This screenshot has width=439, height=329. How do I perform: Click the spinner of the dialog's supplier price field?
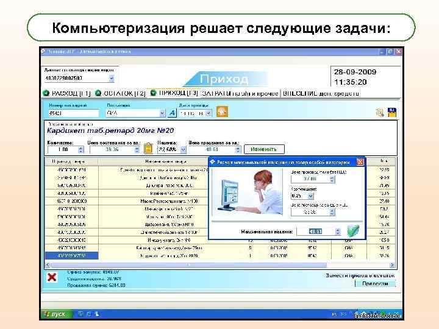coord(332,213)
